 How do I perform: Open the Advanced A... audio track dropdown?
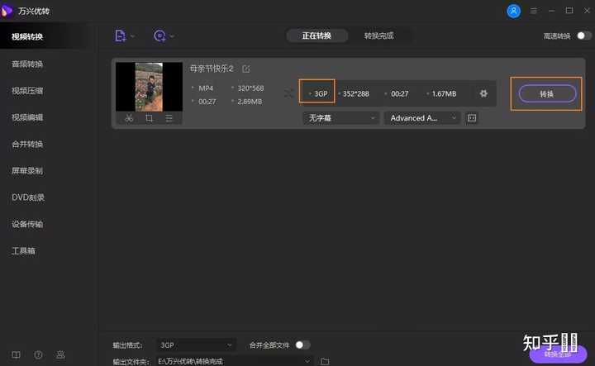pyautogui.click(x=422, y=118)
